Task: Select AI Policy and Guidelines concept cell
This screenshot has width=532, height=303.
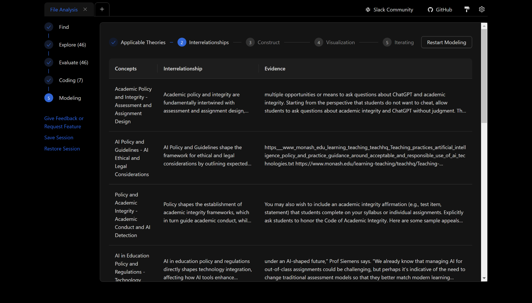Action: point(133,158)
